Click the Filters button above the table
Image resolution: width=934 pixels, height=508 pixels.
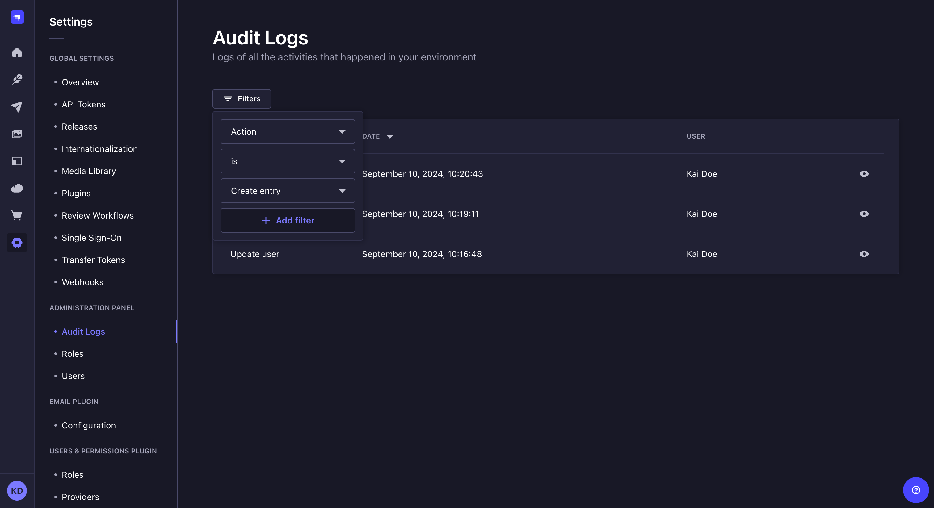(x=242, y=98)
